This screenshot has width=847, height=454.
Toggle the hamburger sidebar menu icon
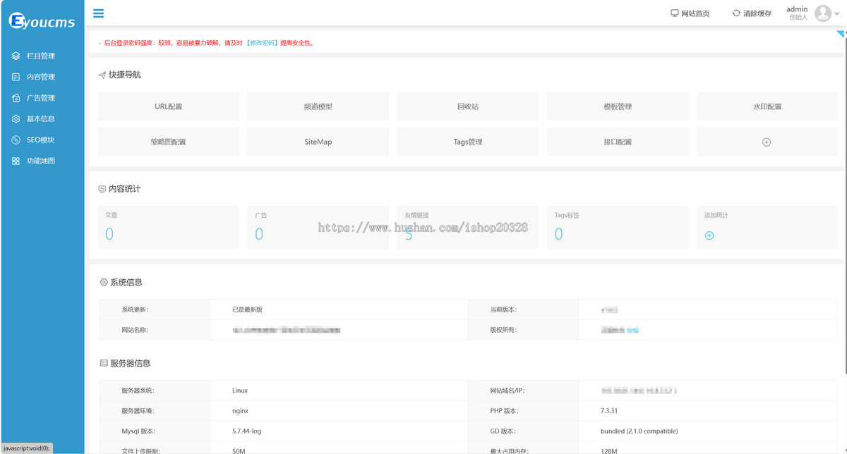[x=99, y=13]
